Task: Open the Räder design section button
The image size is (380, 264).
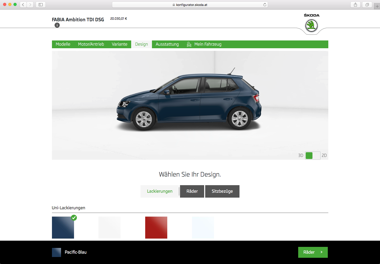Action: coord(192,191)
